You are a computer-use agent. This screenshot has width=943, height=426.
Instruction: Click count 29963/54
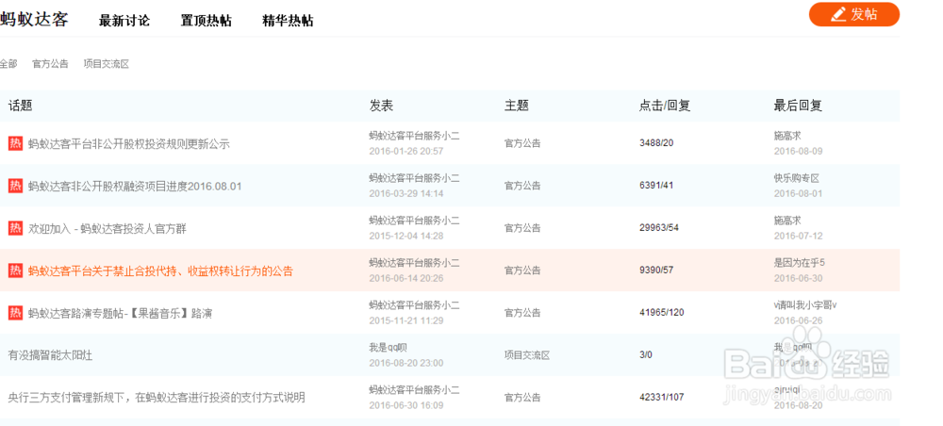point(659,228)
